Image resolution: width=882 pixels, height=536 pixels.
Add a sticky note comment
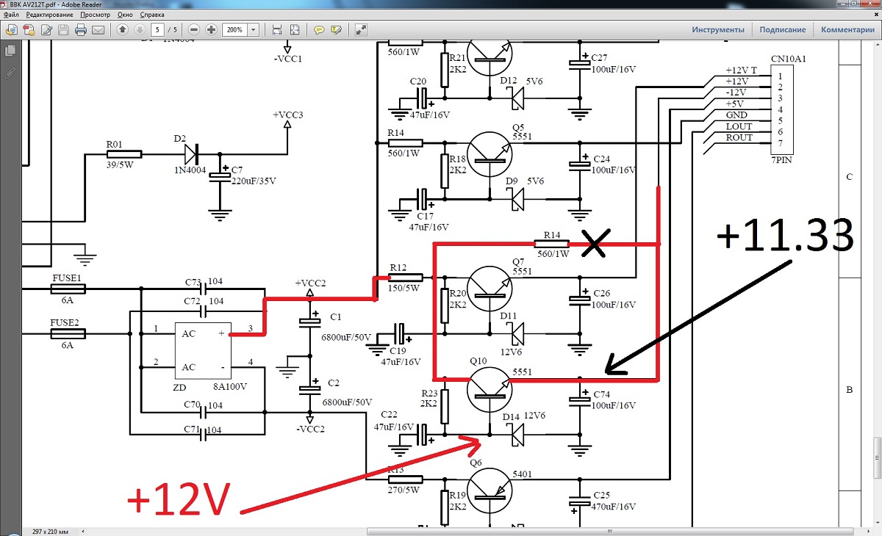click(319, 30)
